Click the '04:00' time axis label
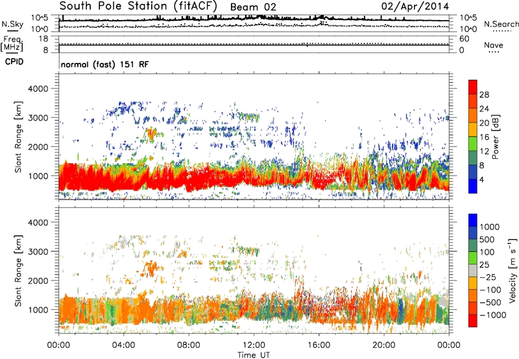Image resolution: width=519 pixels, height=359 pixels. (124, 345)
